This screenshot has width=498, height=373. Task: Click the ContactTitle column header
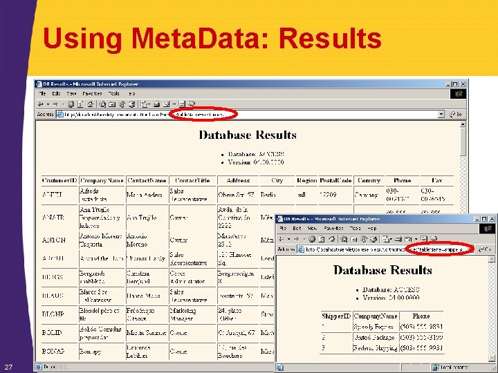[x=192, y=180]
